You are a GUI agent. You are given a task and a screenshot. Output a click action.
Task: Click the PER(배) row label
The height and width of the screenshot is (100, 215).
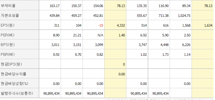click(7, 35)
